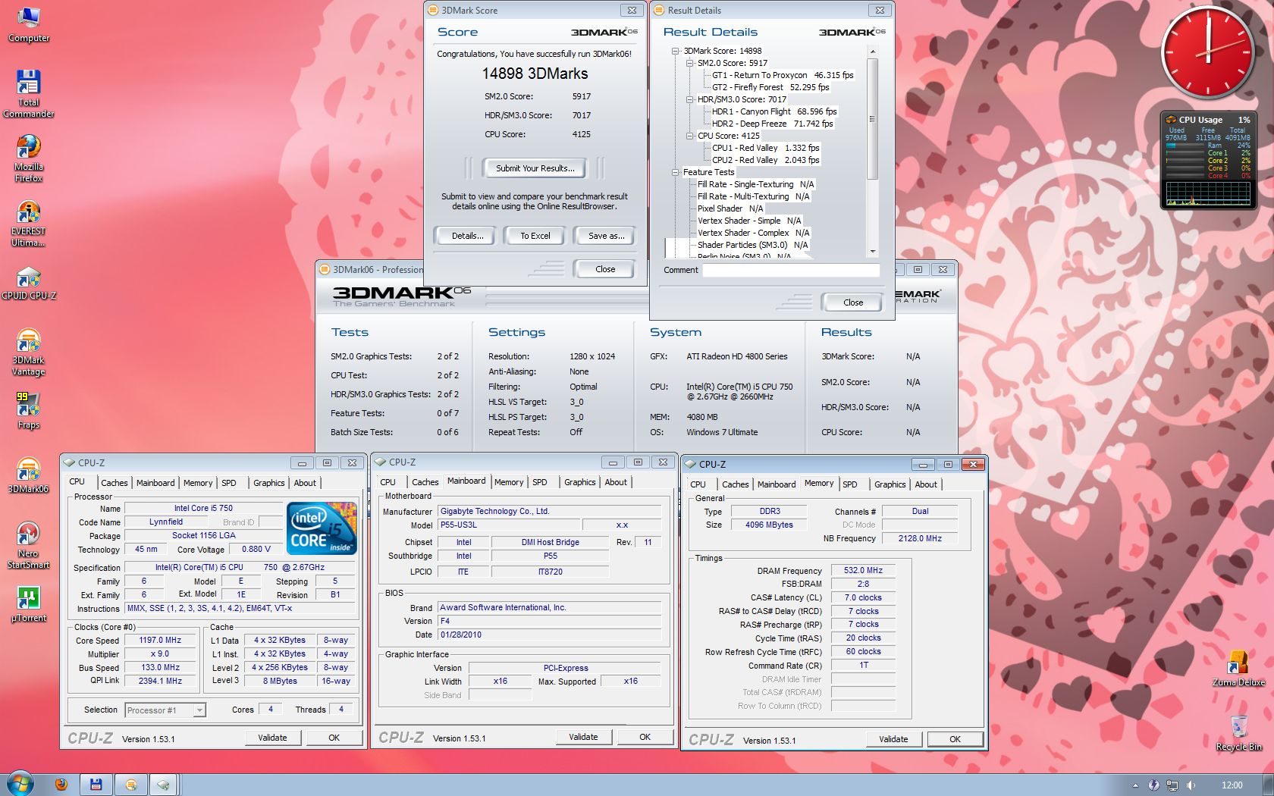Open the CPUID CPU-Z desktop shortcut
Viewport: 1274px width, 796px height.
pyautogui.click(x=29, y=282)
